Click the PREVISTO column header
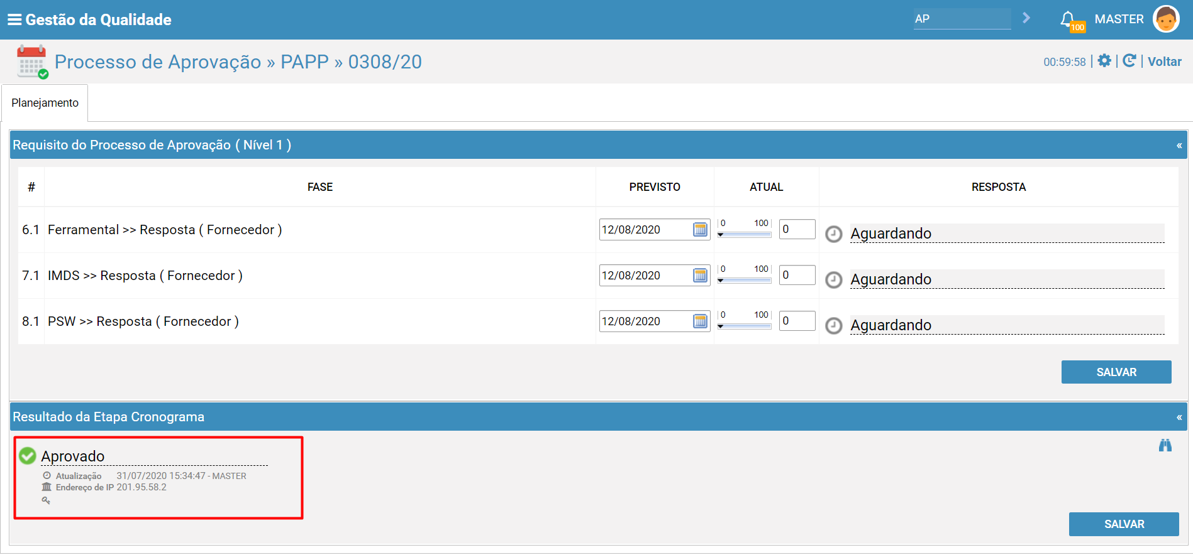 pos(655,187)
